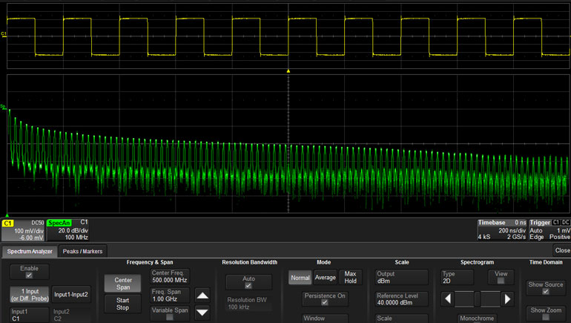Select Max Hold mode
Image resolution: width=571 pixels, height=323 pixels.
(x=350, y=277)
